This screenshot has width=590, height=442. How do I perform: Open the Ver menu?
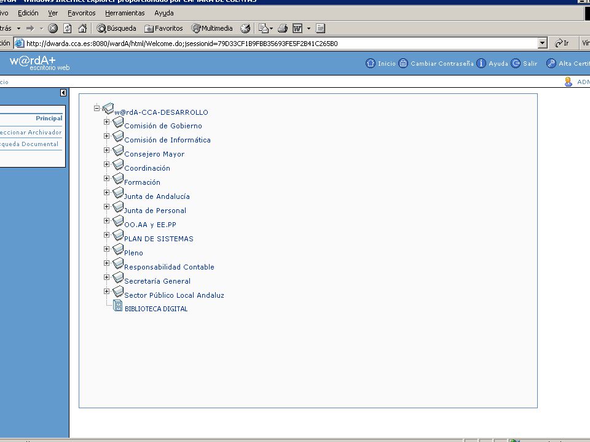coord(53,13)
